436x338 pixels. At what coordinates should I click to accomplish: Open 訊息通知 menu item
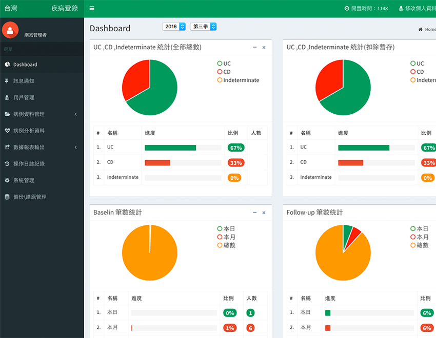click(42, 81)
